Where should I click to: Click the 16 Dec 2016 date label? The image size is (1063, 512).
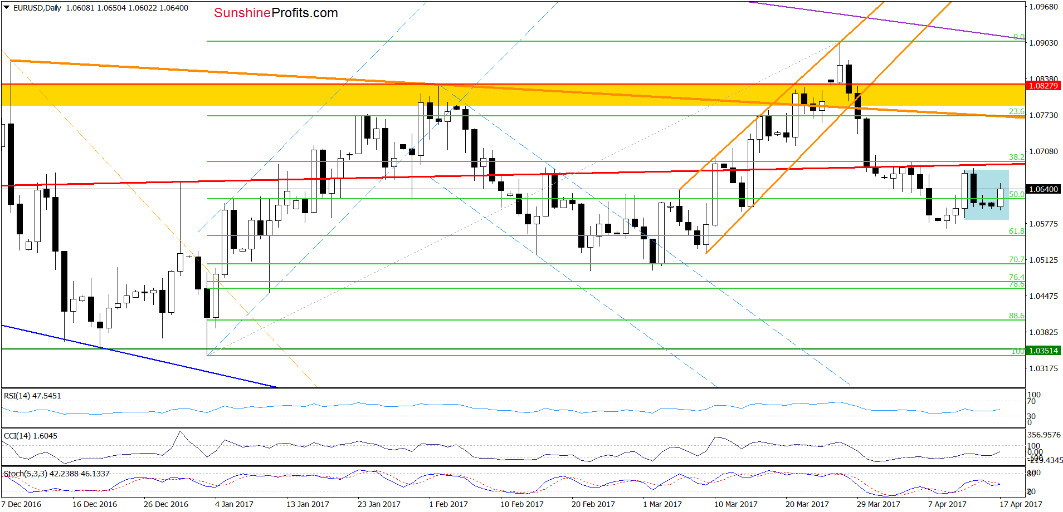tap(95, 504)
